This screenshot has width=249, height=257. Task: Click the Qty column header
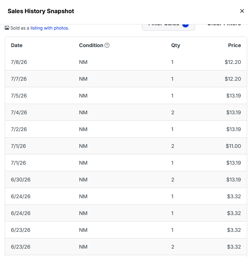tap(176, 45)
